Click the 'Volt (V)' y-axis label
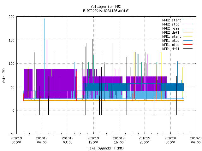Image resolution: width=202 pixels, height=151 pixels. coord(4,75)
